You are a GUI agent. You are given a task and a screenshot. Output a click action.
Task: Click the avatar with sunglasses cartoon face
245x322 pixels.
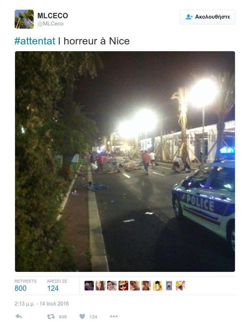coord(123,286)
